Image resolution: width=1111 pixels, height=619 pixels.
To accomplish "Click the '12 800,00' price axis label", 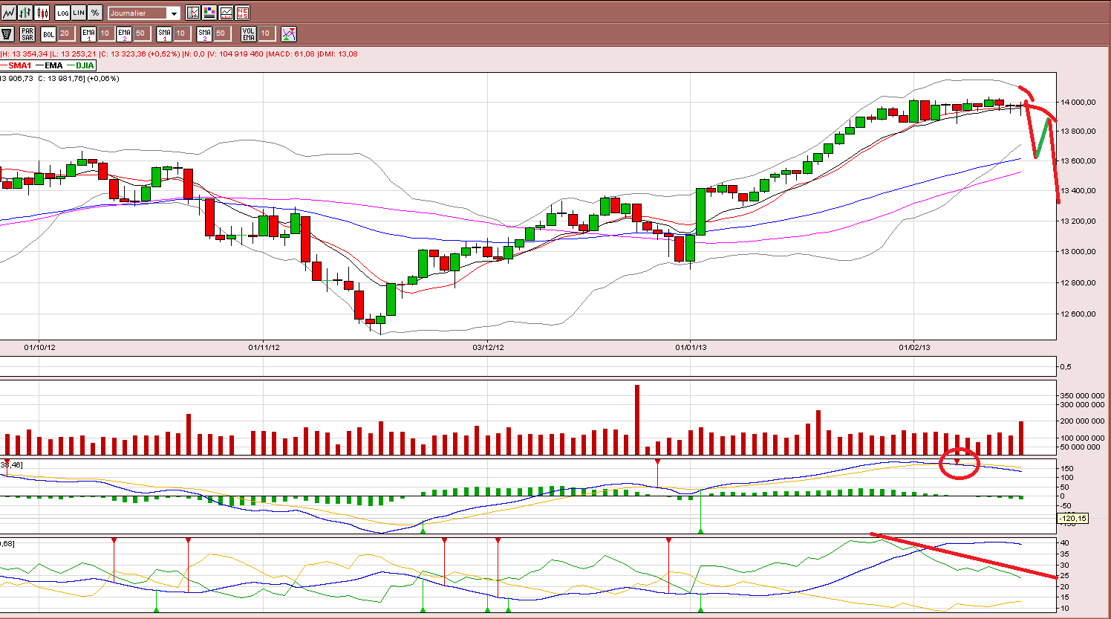I will tap(1078, 282).
